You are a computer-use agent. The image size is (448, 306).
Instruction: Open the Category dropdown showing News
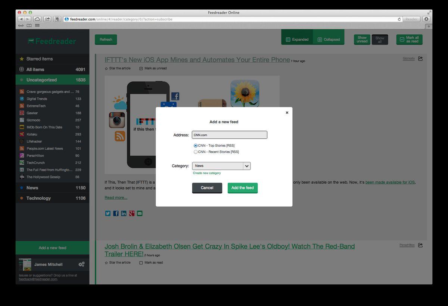[221, 166]
